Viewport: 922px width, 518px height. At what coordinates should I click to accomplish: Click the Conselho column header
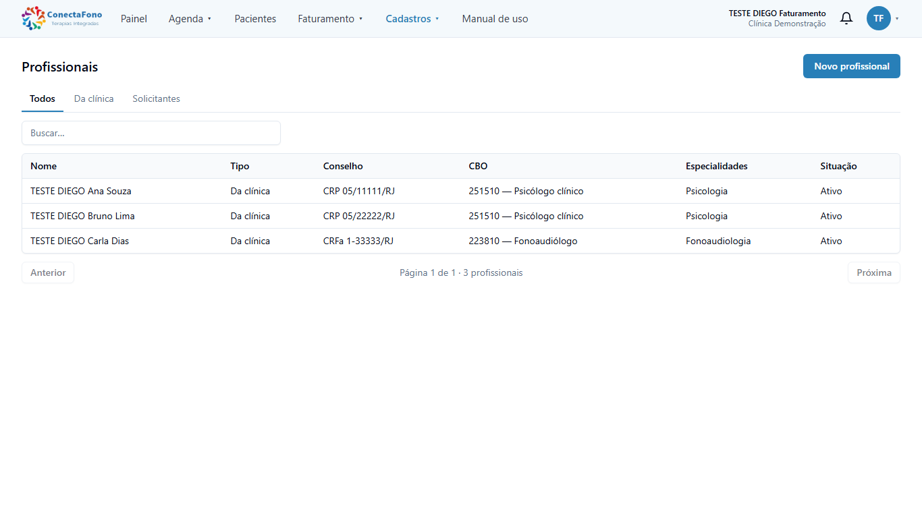[x=343, y=166]
